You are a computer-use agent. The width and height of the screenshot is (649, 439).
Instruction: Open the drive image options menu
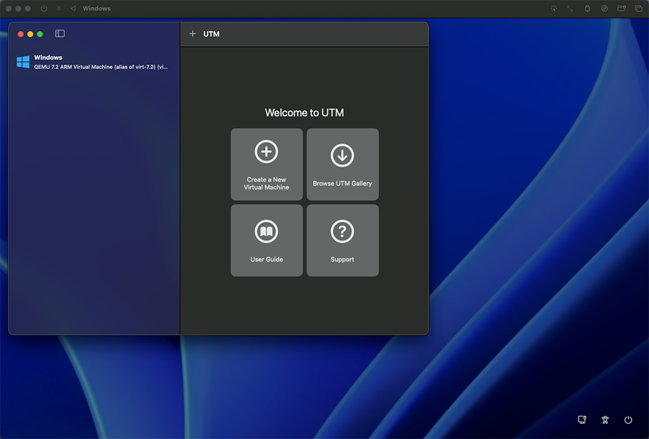pyautogui.click(x=603, y=8)
